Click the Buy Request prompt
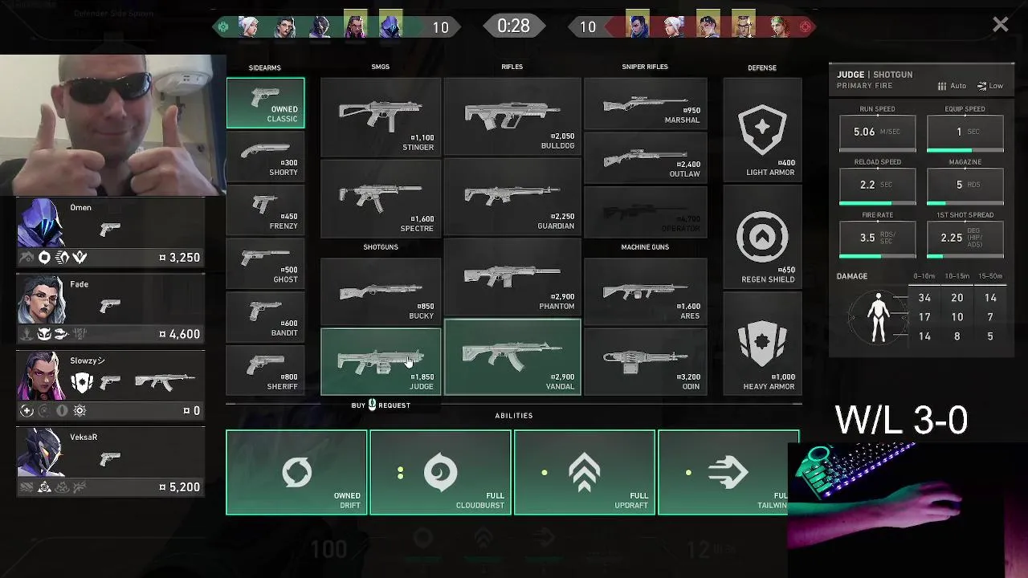This screenshot has height=578, width=1028. point(381,405)
